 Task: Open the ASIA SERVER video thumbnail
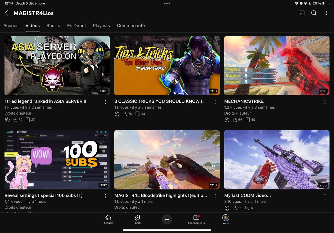tap(57, 66)
